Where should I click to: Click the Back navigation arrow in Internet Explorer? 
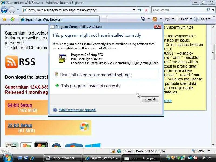[4, 10]
